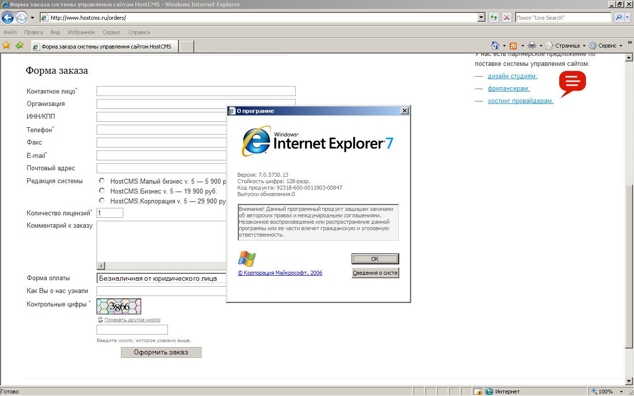Click the RSS feeds icon

(513, 46)
